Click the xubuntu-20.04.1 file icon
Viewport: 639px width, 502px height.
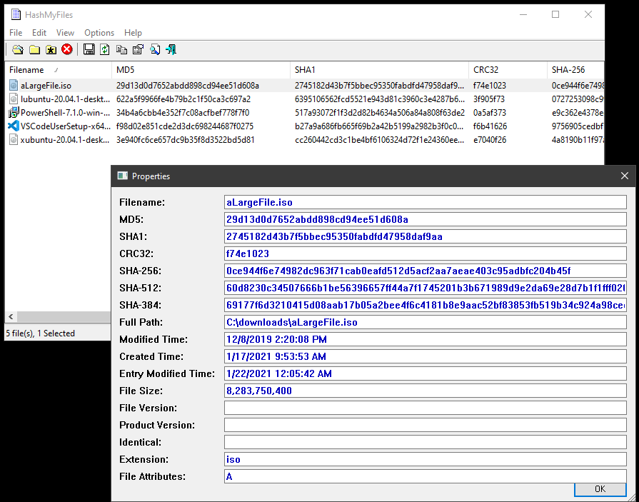click(x=14, y=140)
